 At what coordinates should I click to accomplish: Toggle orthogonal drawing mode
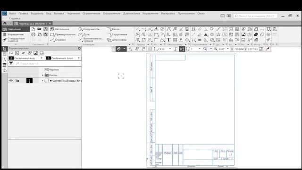pos(176,49)
